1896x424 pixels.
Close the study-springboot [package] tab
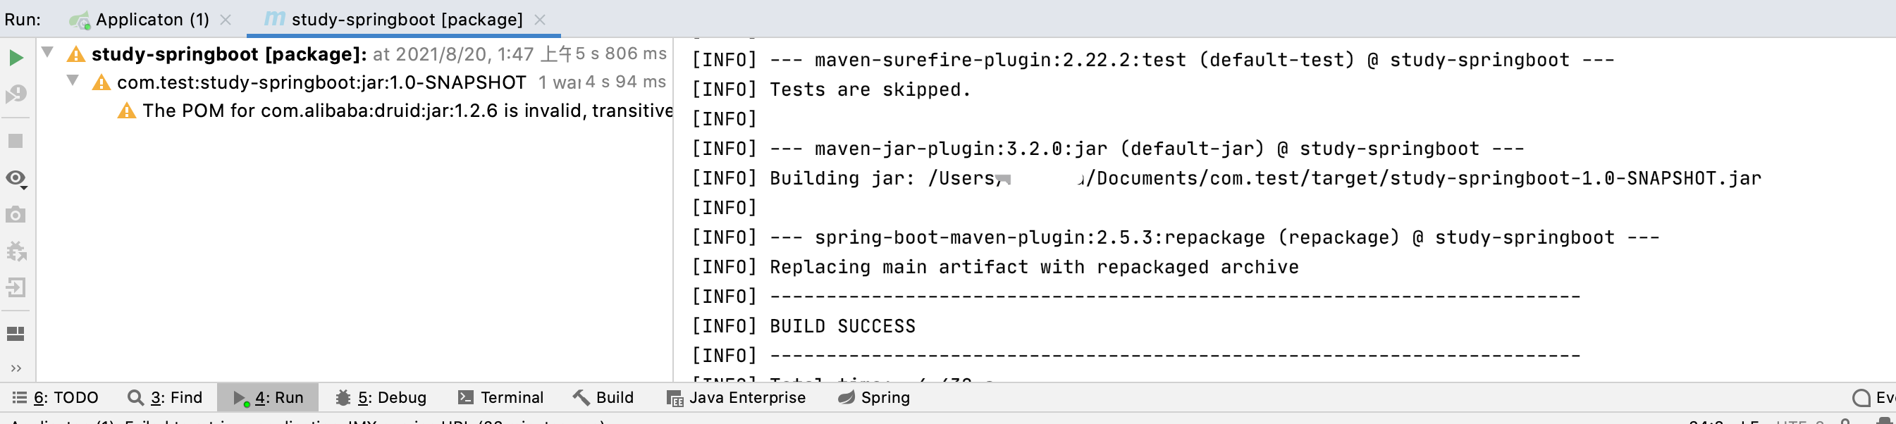(x=540, y=20)
